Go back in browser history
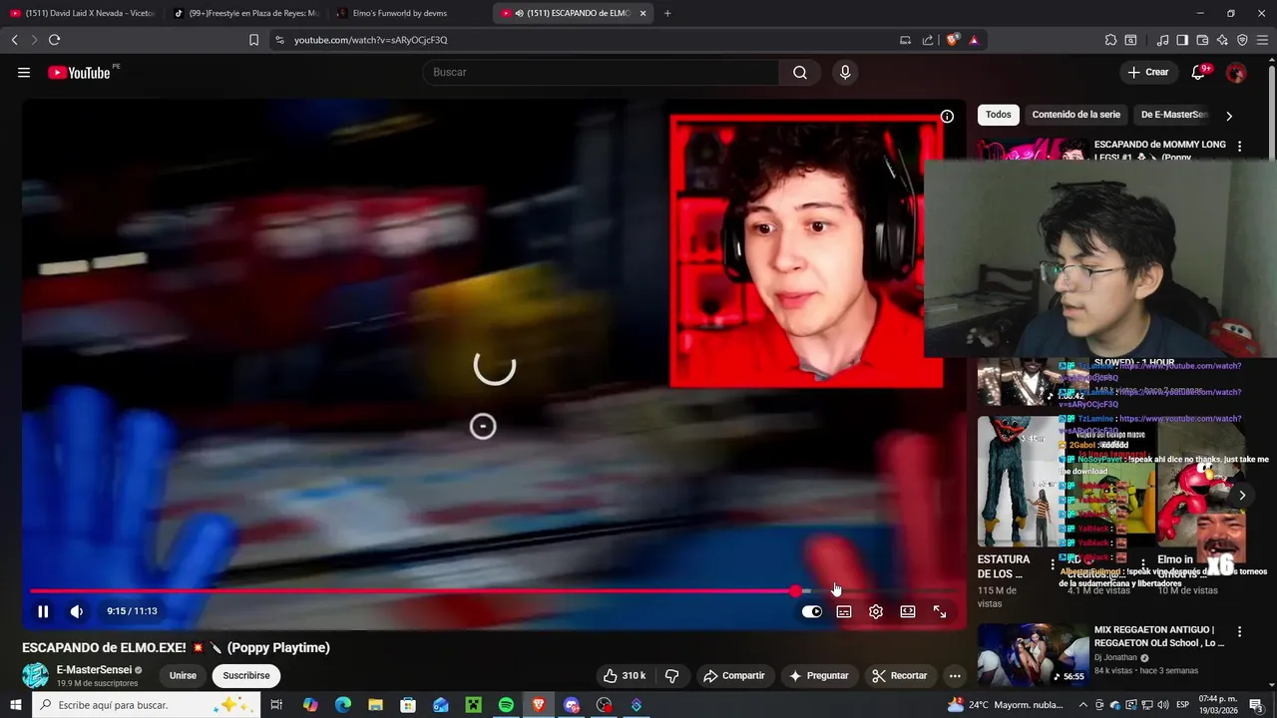Screen dimensions: 1277x718 [14, 40]
